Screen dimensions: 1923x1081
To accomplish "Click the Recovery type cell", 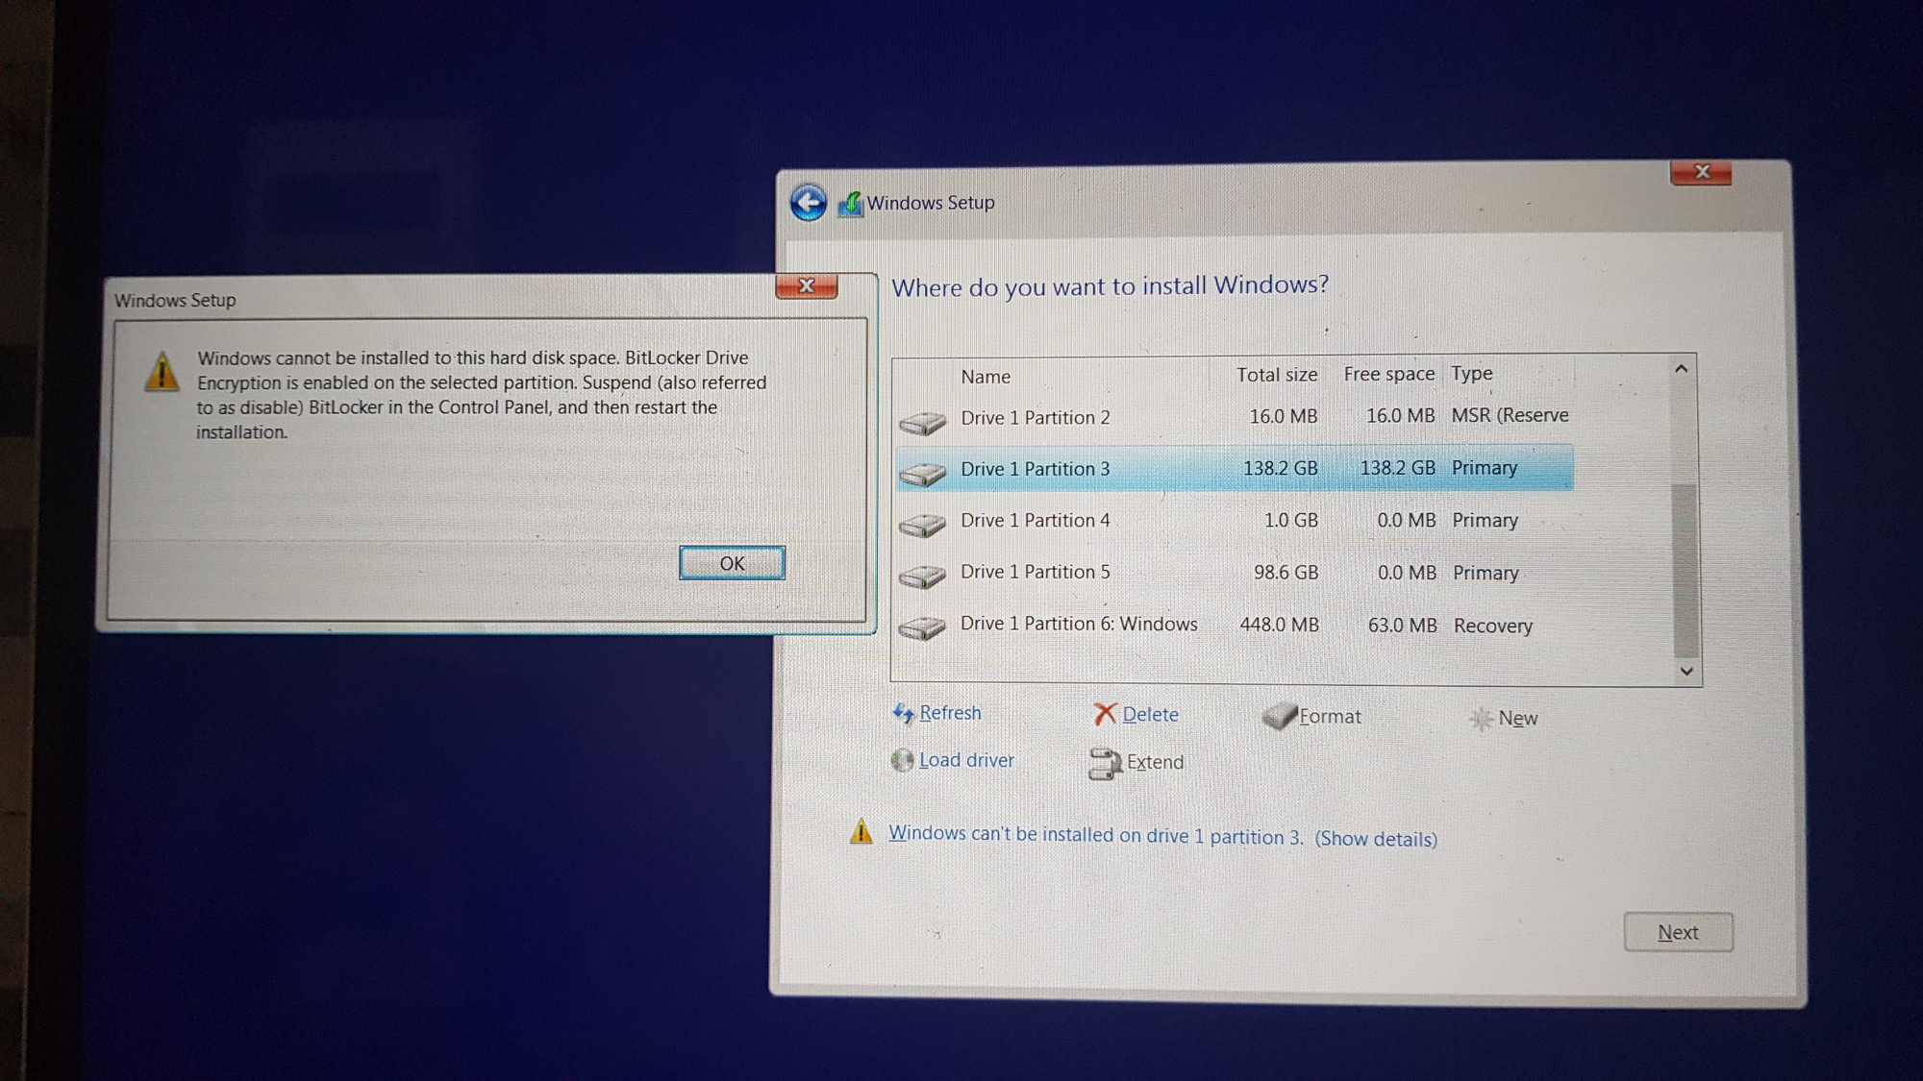I will 1493,626.
